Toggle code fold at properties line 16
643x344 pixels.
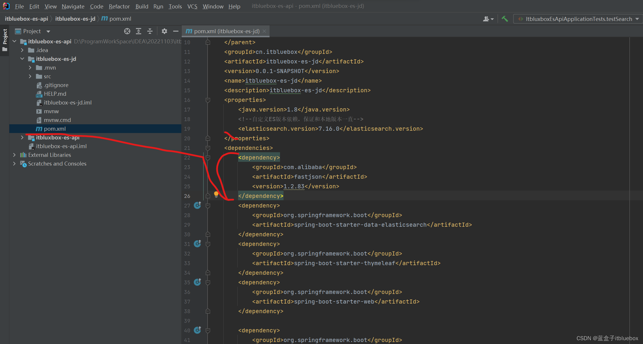tap(208, 100)
